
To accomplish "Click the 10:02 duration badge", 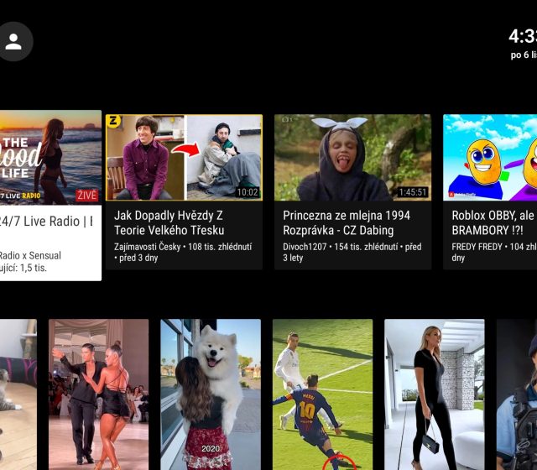I will [x=248, y=192].
